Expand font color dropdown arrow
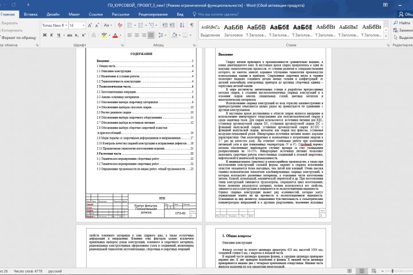 (120, 35)
